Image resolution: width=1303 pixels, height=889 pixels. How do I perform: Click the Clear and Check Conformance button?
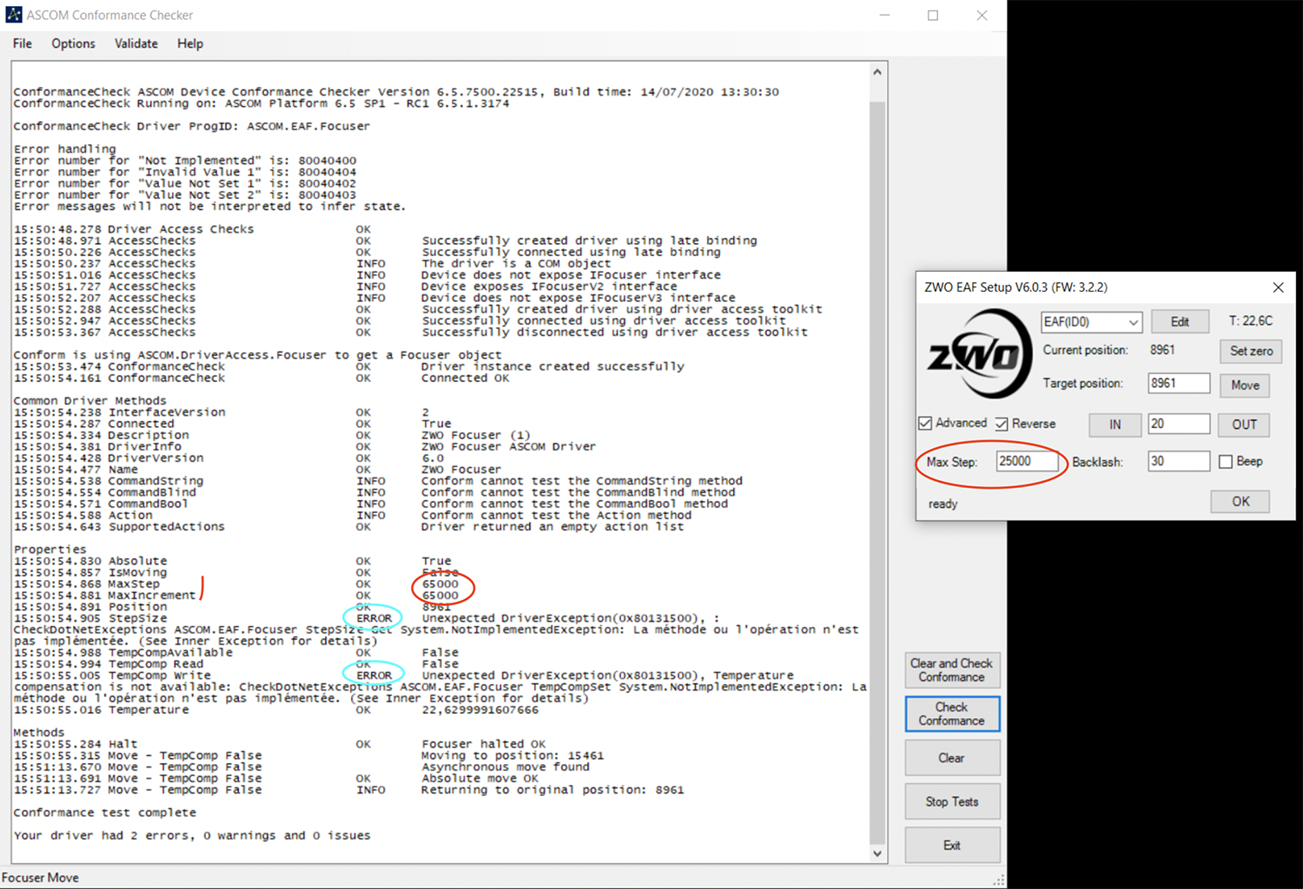(952, 670)
